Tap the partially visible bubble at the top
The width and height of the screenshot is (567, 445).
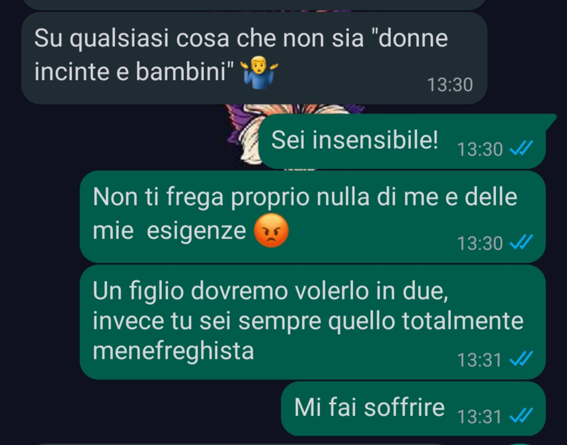point(254,4)
